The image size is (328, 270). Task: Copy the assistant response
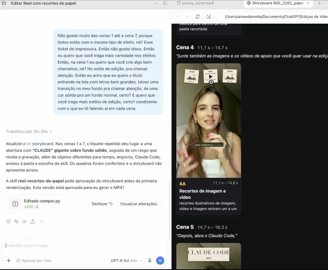[x=8, y=221]
